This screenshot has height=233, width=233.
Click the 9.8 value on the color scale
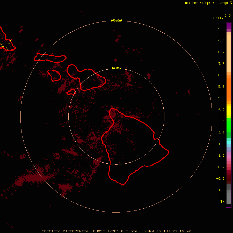pyautogui.click(x=221, y=29)
